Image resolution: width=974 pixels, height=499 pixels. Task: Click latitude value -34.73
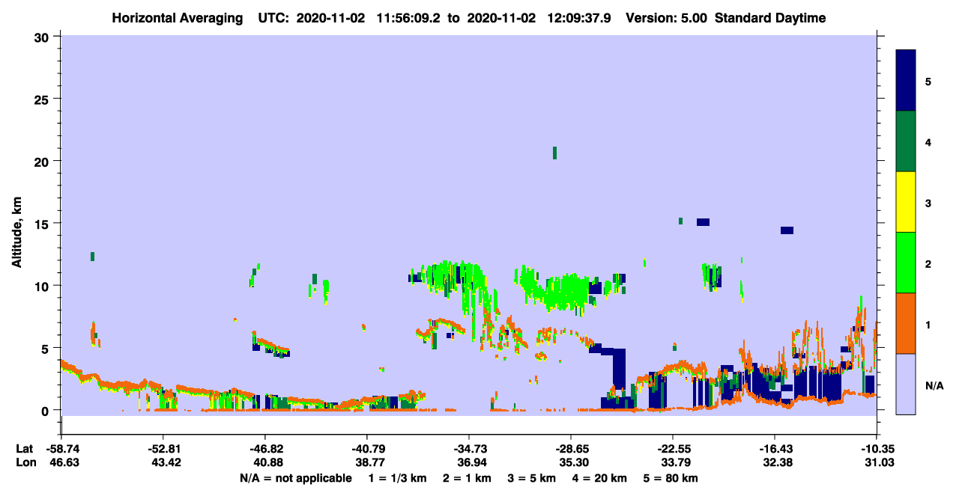click(469, 449)
